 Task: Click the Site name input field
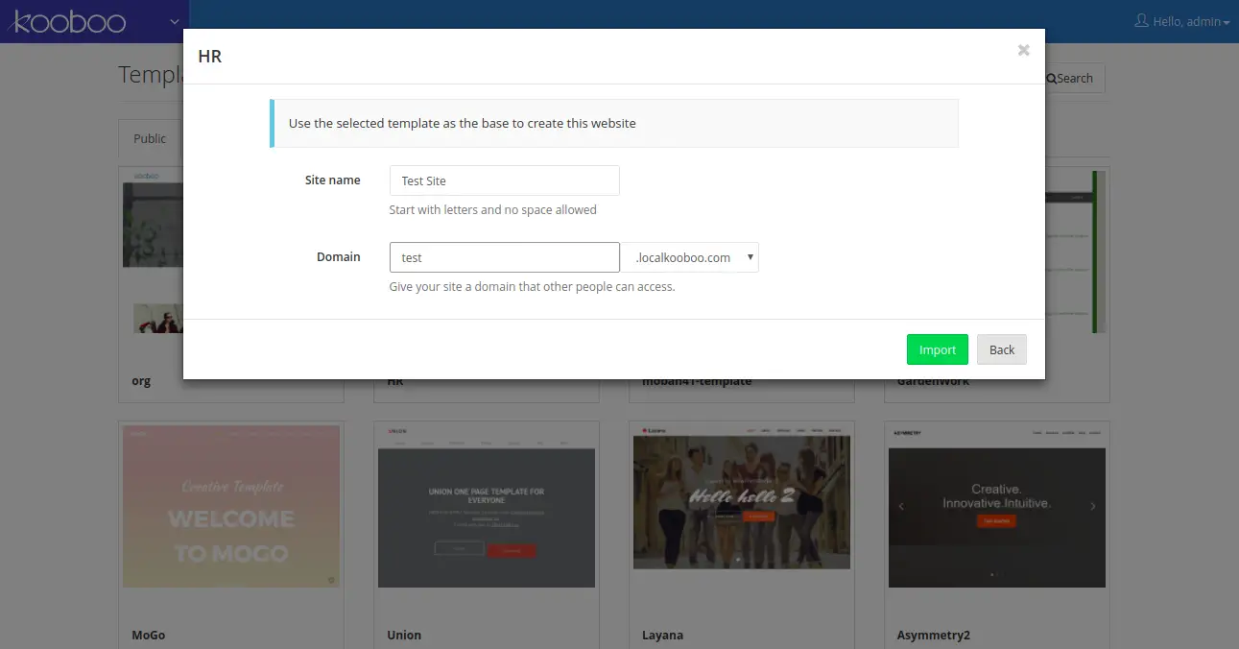point(505,180)
